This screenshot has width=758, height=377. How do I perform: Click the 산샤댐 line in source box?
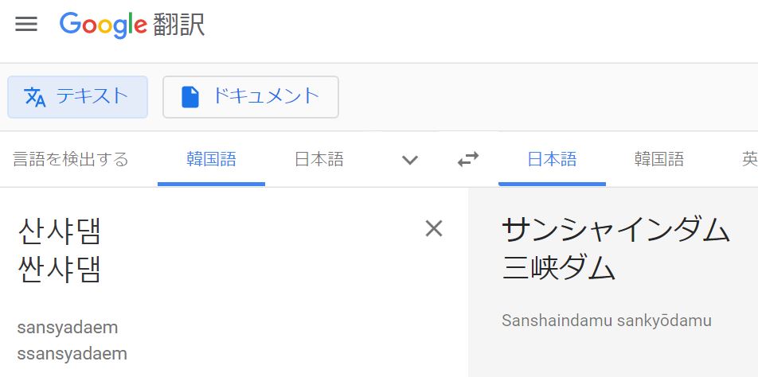[60, 231]
